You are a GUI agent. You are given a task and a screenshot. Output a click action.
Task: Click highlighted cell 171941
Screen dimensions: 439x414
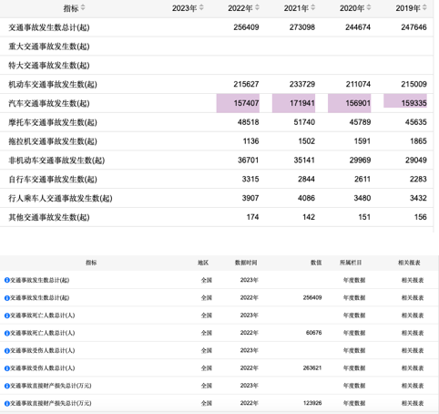click(x=293, y=103)
